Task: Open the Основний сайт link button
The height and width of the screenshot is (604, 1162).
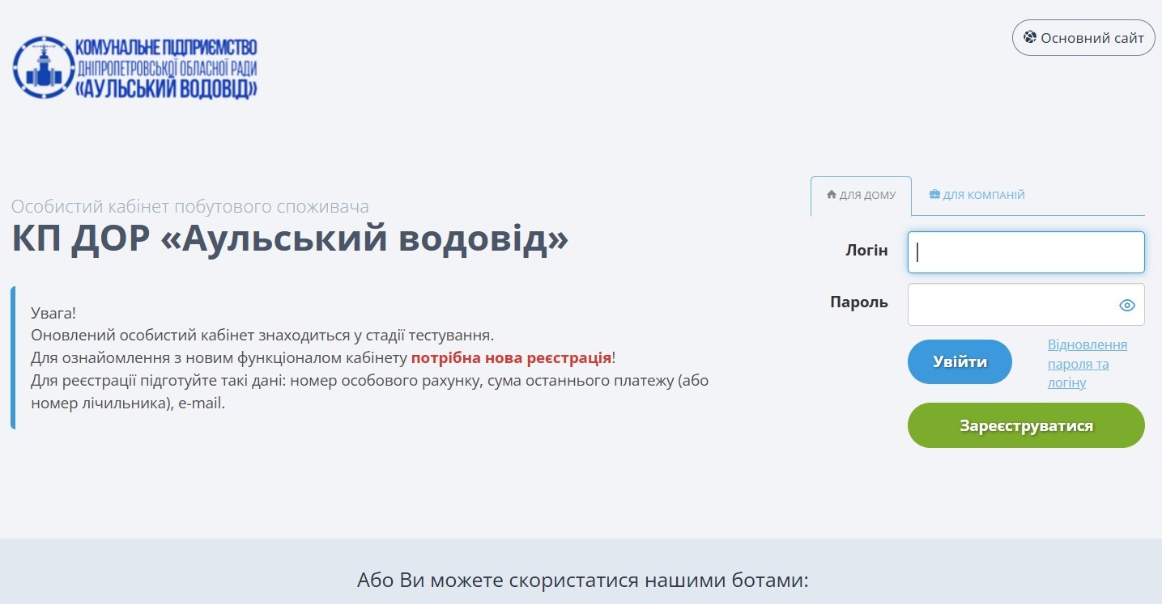Action: coord(1083,38)
